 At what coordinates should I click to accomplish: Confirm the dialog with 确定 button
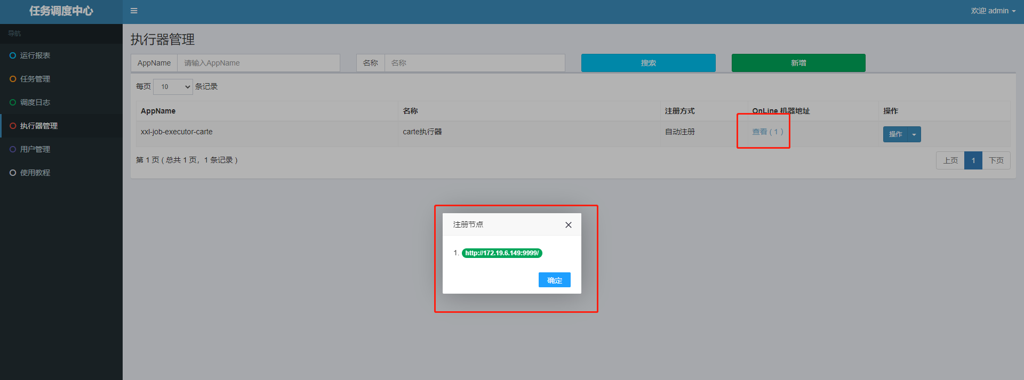pos(555,280)
